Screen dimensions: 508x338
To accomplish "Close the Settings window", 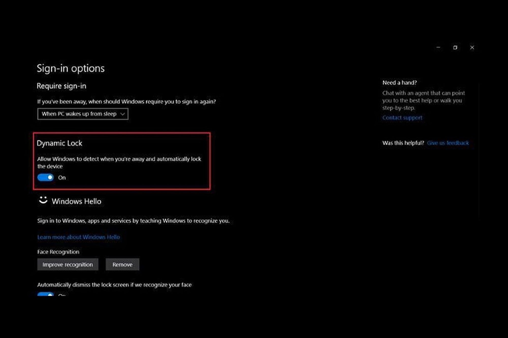I will [x=472, y=47].
